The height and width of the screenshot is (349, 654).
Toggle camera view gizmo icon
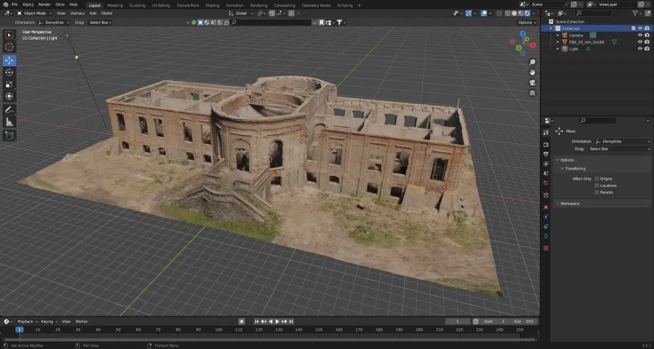(532, 83)
